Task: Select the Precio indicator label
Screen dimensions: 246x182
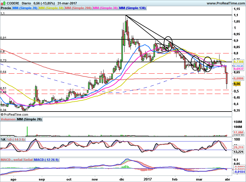Action: pyautogui.click(x=6, y=8)
